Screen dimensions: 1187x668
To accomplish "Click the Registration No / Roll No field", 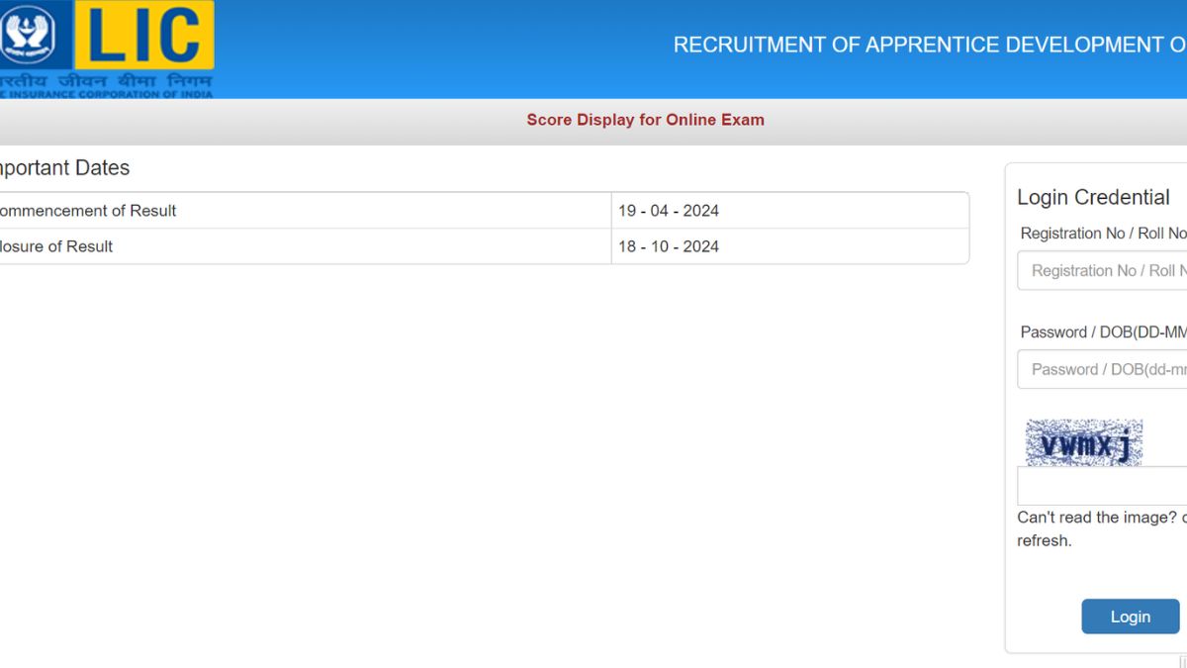I will click(1103, 270).
